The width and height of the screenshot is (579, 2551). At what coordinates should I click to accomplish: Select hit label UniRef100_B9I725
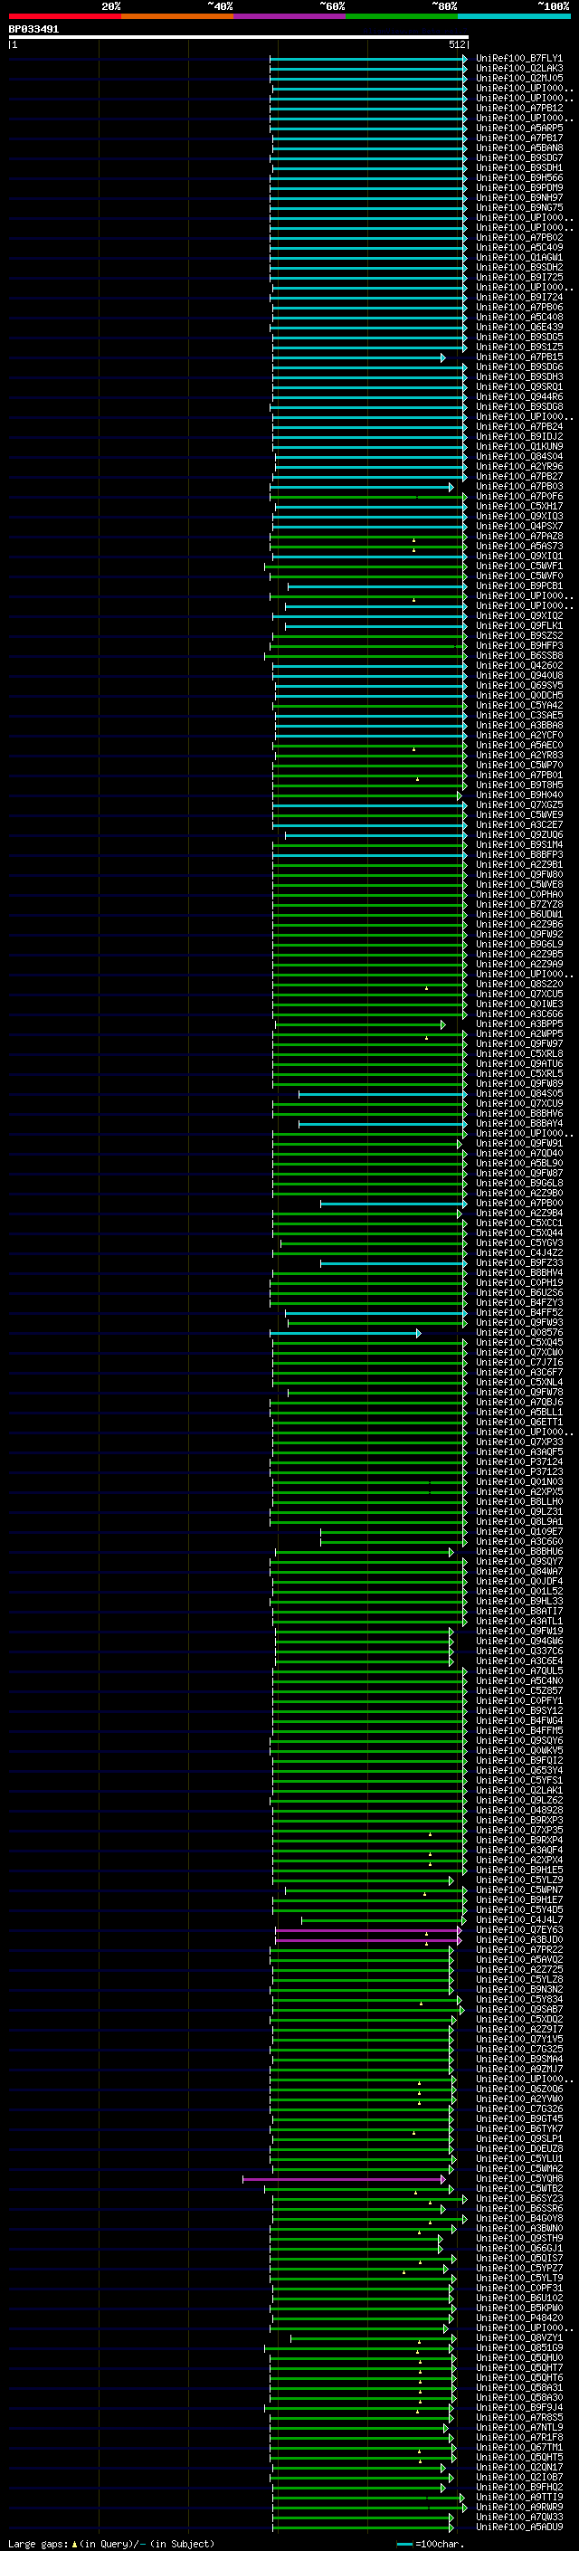coord(518,277)
